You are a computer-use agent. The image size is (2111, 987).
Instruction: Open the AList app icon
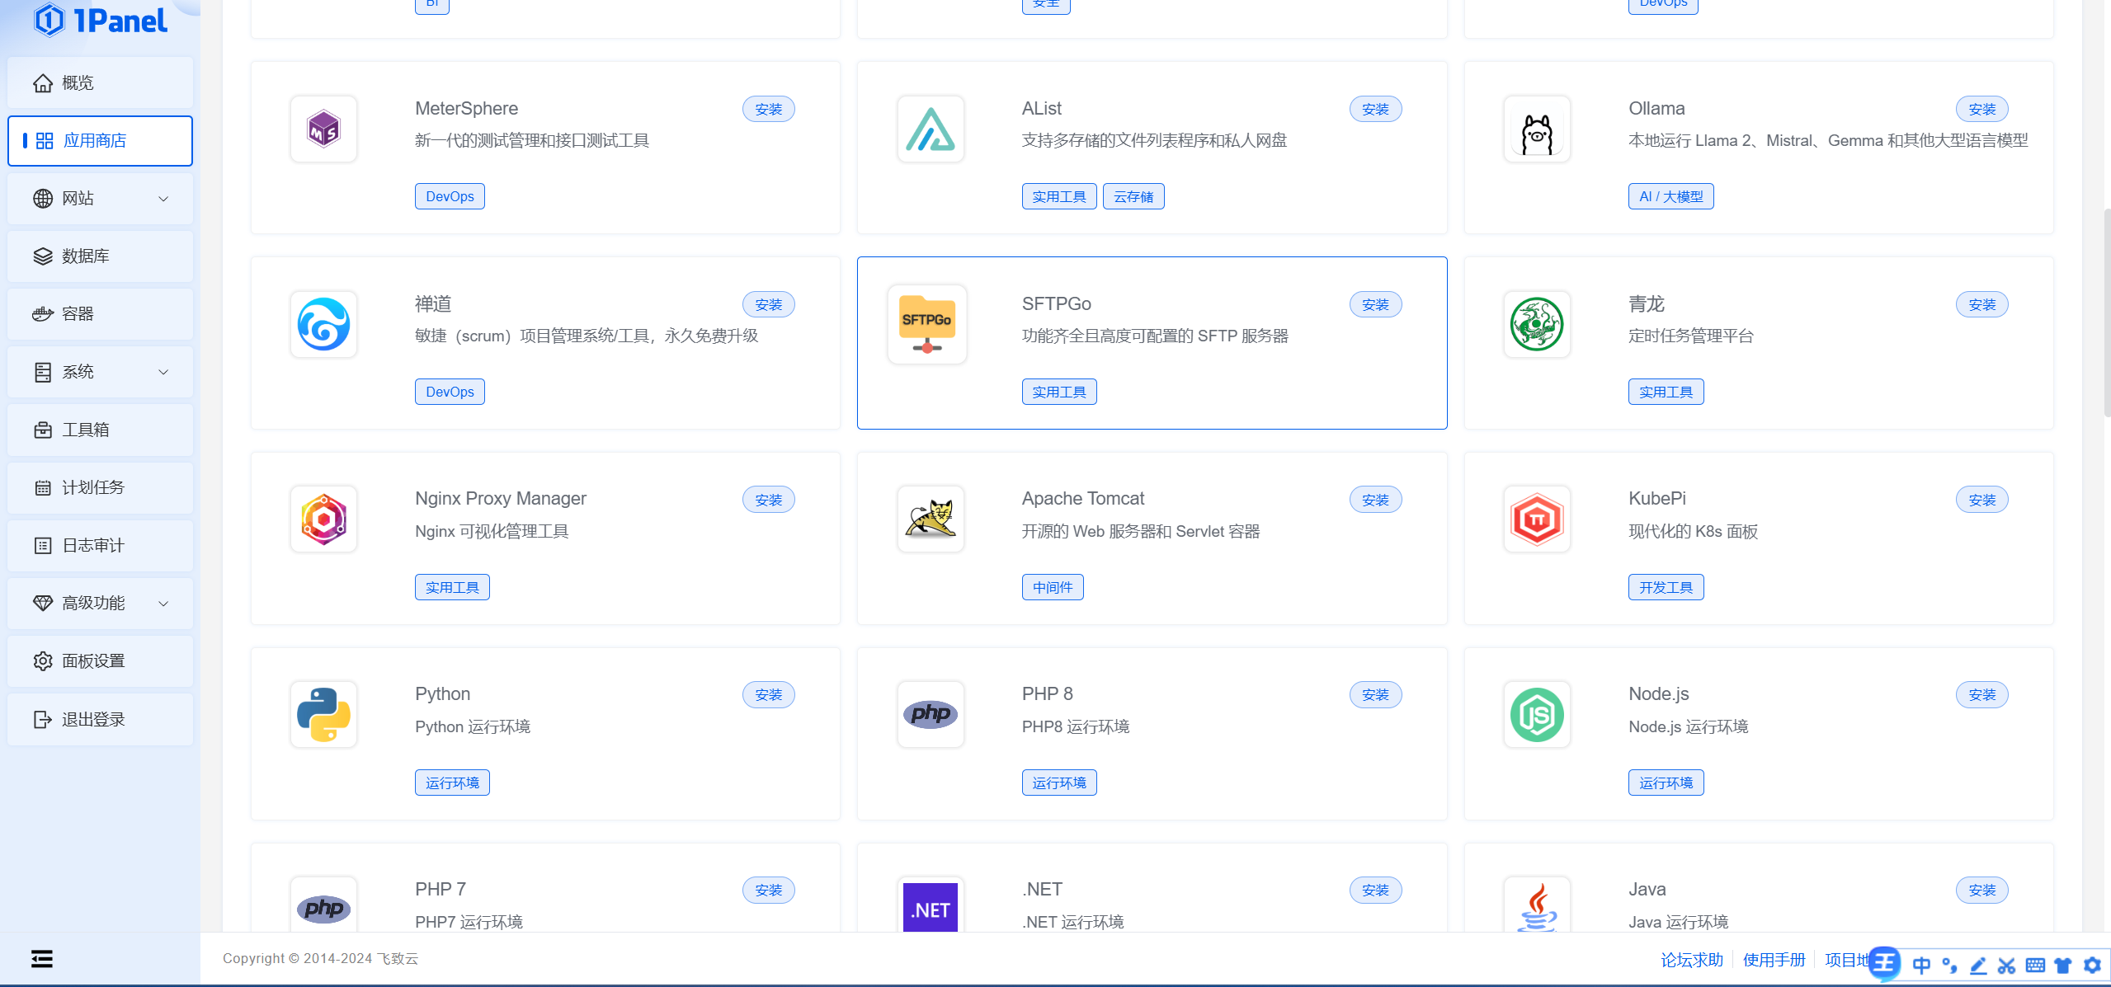[x=931, y=129]
